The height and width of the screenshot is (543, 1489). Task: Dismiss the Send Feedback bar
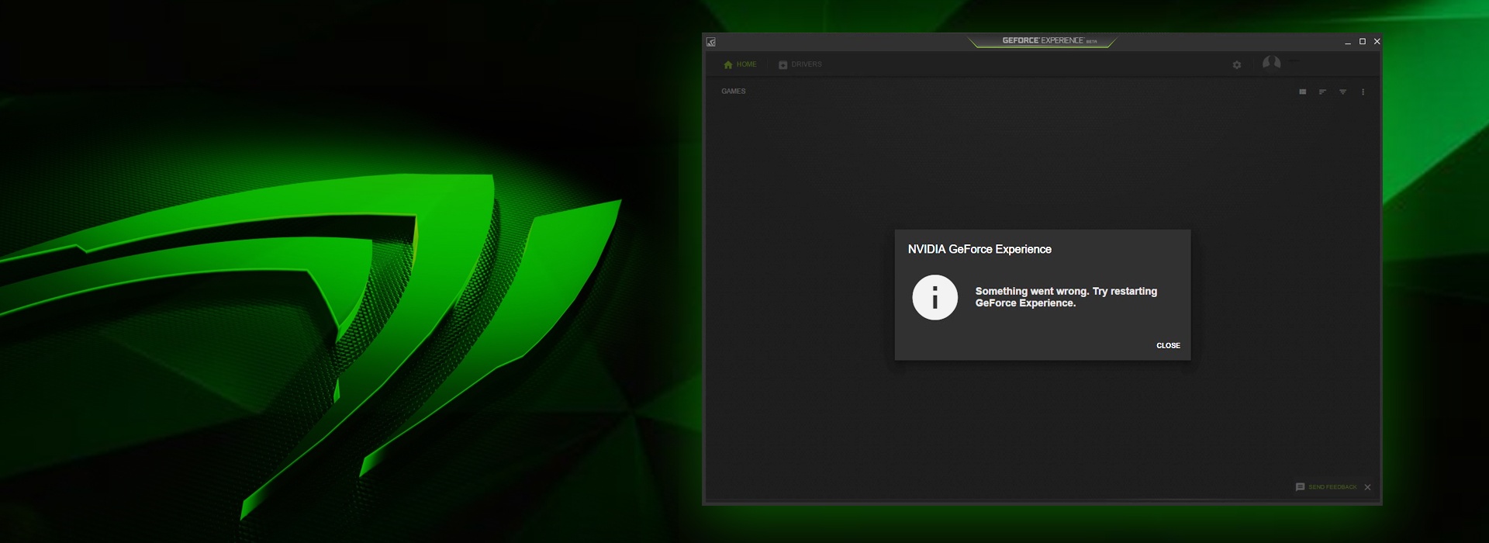[x=1368, y=487]
